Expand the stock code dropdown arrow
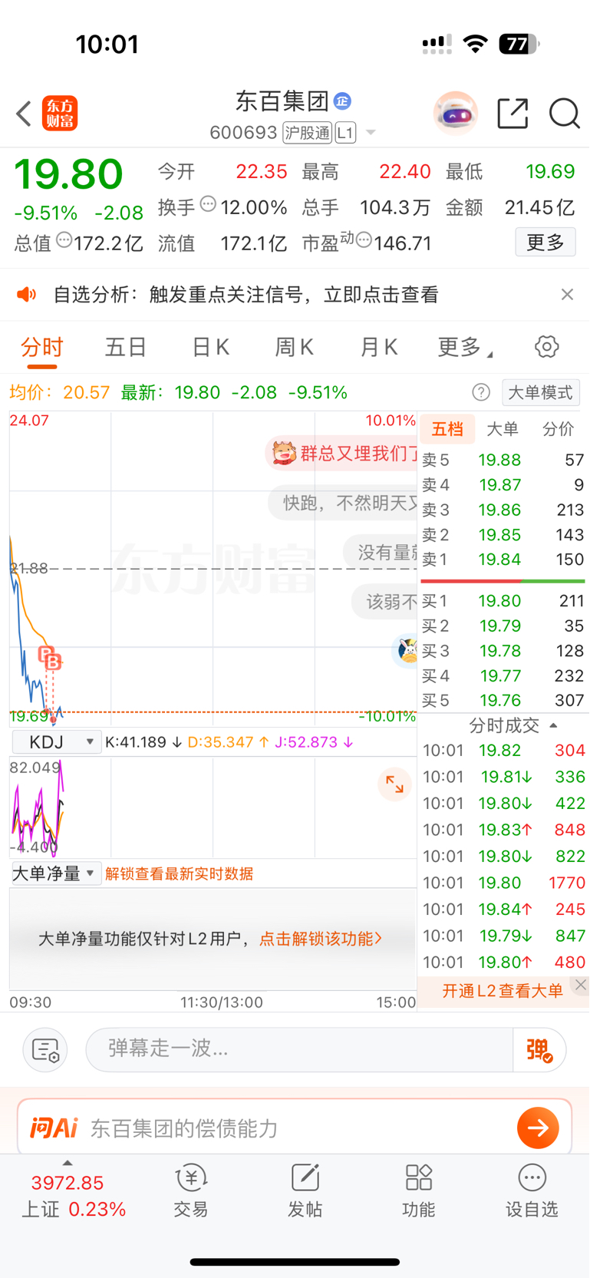590x1278 pixels. [x=371, y=133]
